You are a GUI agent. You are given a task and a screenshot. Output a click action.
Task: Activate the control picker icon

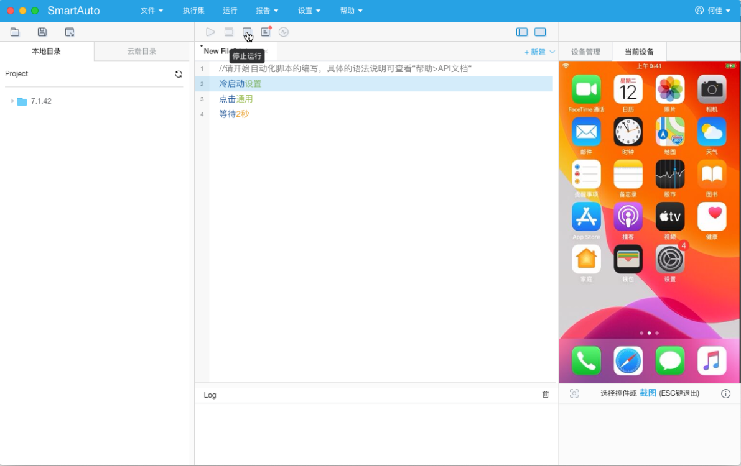pyautogui.click(x=574, y=393)
